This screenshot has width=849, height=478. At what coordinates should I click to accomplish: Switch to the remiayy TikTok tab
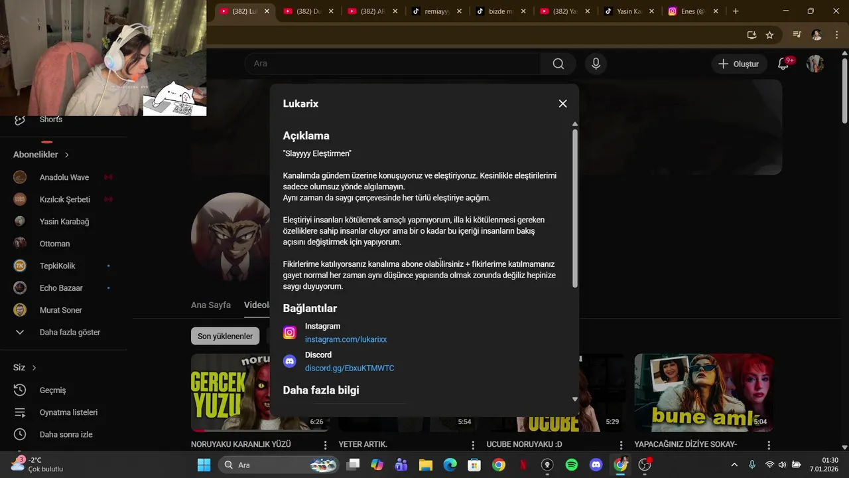(x=437, y=11)
